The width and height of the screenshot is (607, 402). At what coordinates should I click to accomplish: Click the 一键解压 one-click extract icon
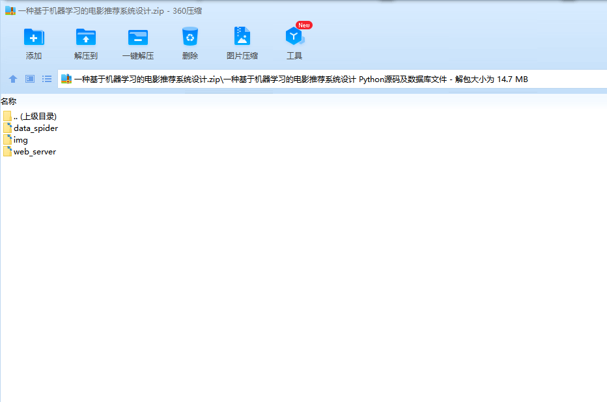(x=138, y=38)
